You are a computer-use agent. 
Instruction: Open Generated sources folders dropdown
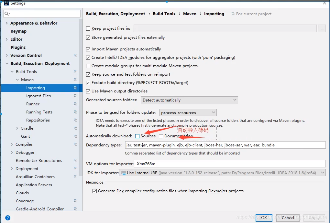189,100
